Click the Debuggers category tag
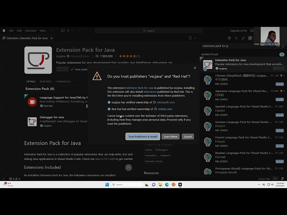The width and height of the screenshot is (287, 215). point(161,150)
